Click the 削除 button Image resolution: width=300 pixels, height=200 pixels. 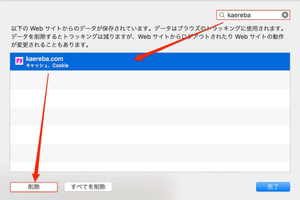(34, 187)
